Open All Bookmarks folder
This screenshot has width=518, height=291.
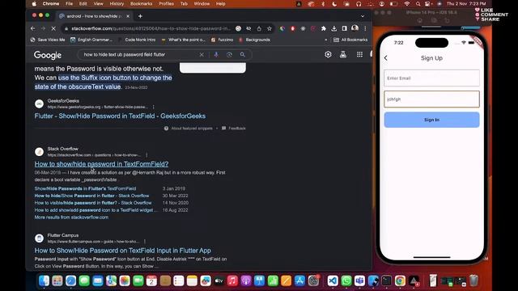[350, 40]
